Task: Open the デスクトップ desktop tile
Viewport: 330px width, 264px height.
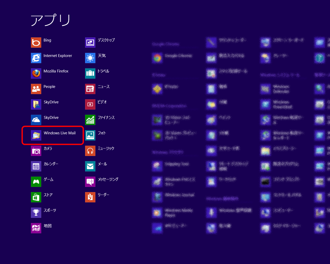Action: tap(90, 43)
